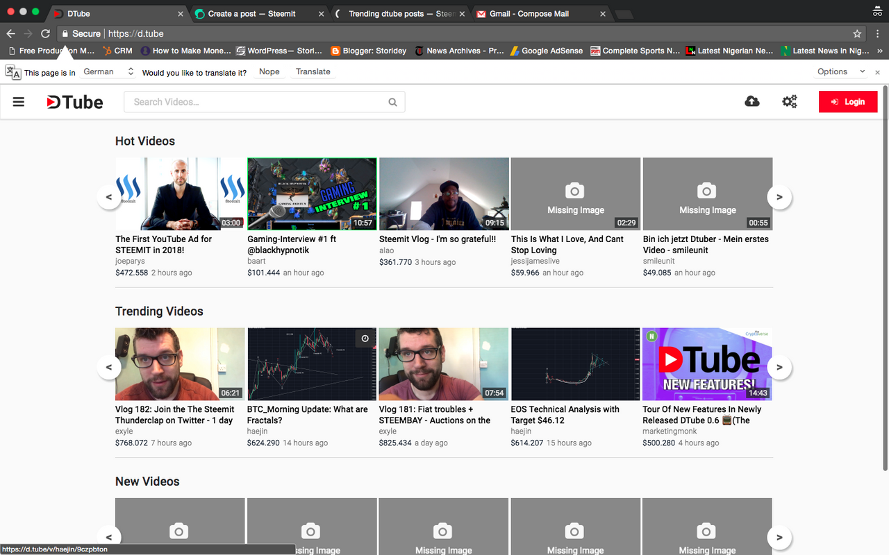Show next Hot Videos with right arrow
889x555 pixels.
coord(779,197)
